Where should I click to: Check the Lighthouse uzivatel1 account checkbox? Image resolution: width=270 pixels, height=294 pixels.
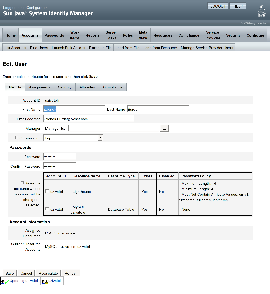pyautogui.click(x=47, y=191)
